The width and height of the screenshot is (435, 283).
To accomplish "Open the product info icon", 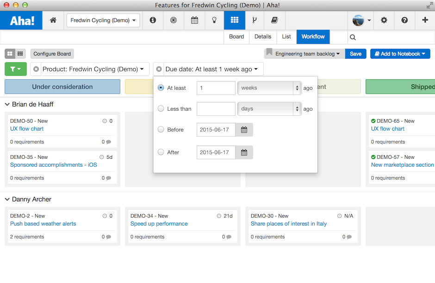I will click(153, 20).
